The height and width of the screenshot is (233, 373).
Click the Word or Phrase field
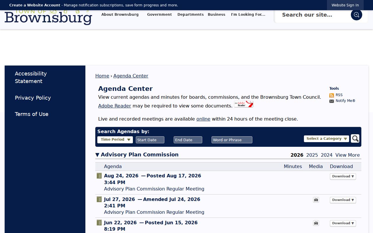tap(232, 140)
